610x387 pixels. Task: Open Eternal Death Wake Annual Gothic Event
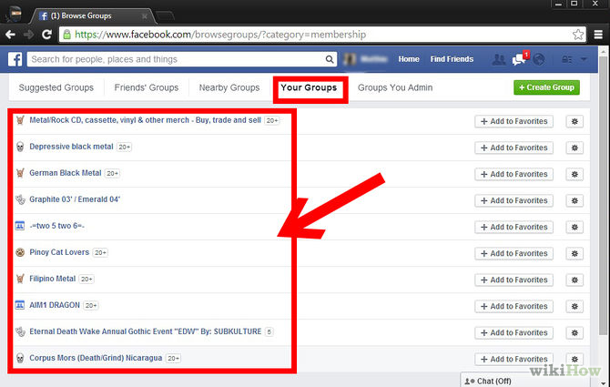[146, 331]
